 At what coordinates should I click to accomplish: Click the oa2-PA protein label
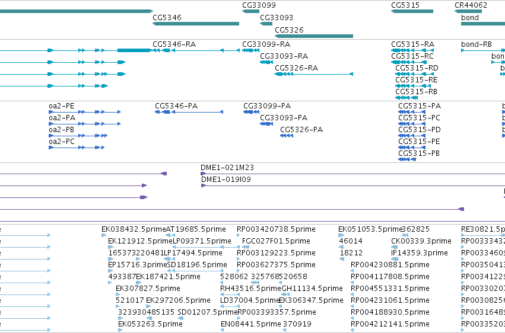[62, 118]
